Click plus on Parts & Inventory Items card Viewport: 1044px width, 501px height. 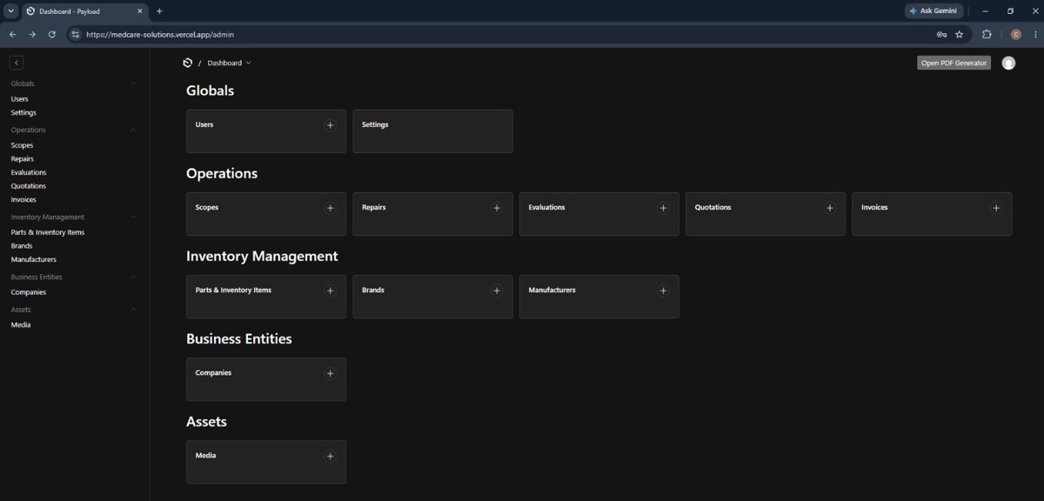330,291
